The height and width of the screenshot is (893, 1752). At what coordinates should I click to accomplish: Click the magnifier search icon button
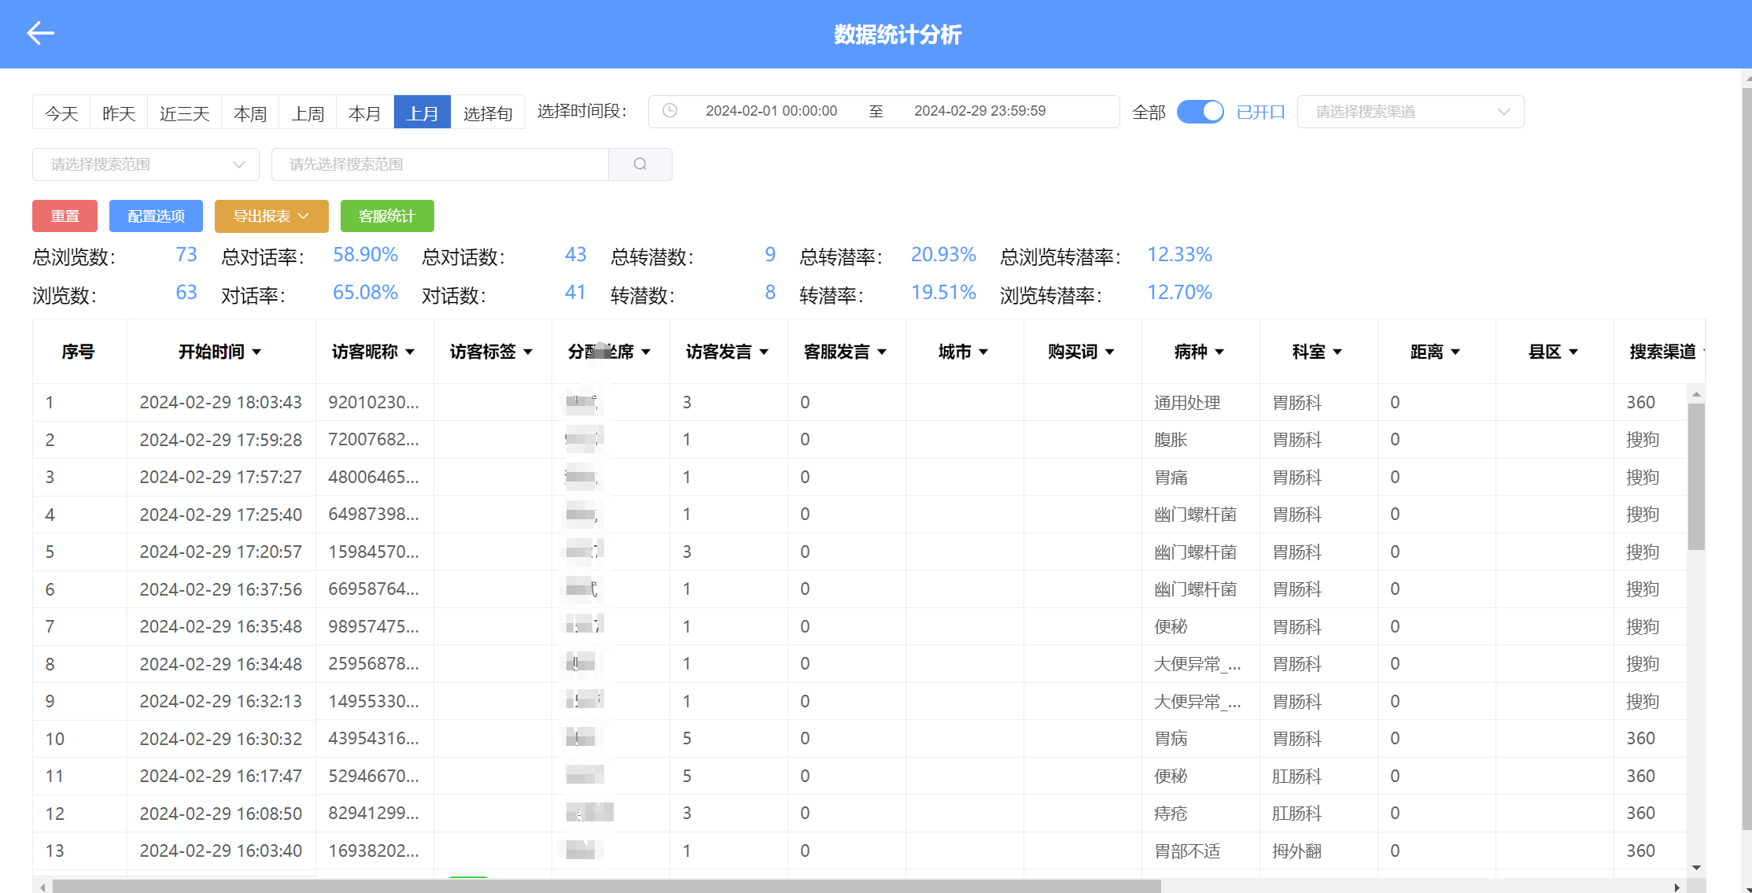point(640,164)
